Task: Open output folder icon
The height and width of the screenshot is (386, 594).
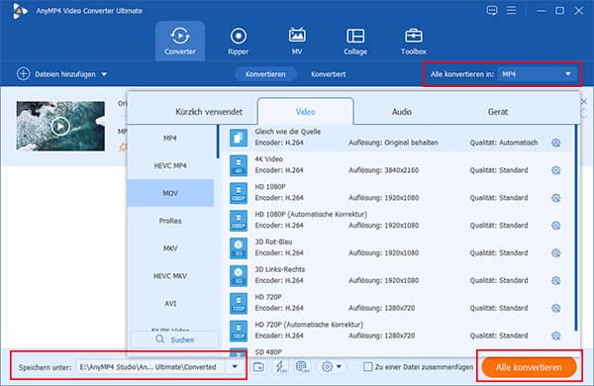Action: pos(258,366)
